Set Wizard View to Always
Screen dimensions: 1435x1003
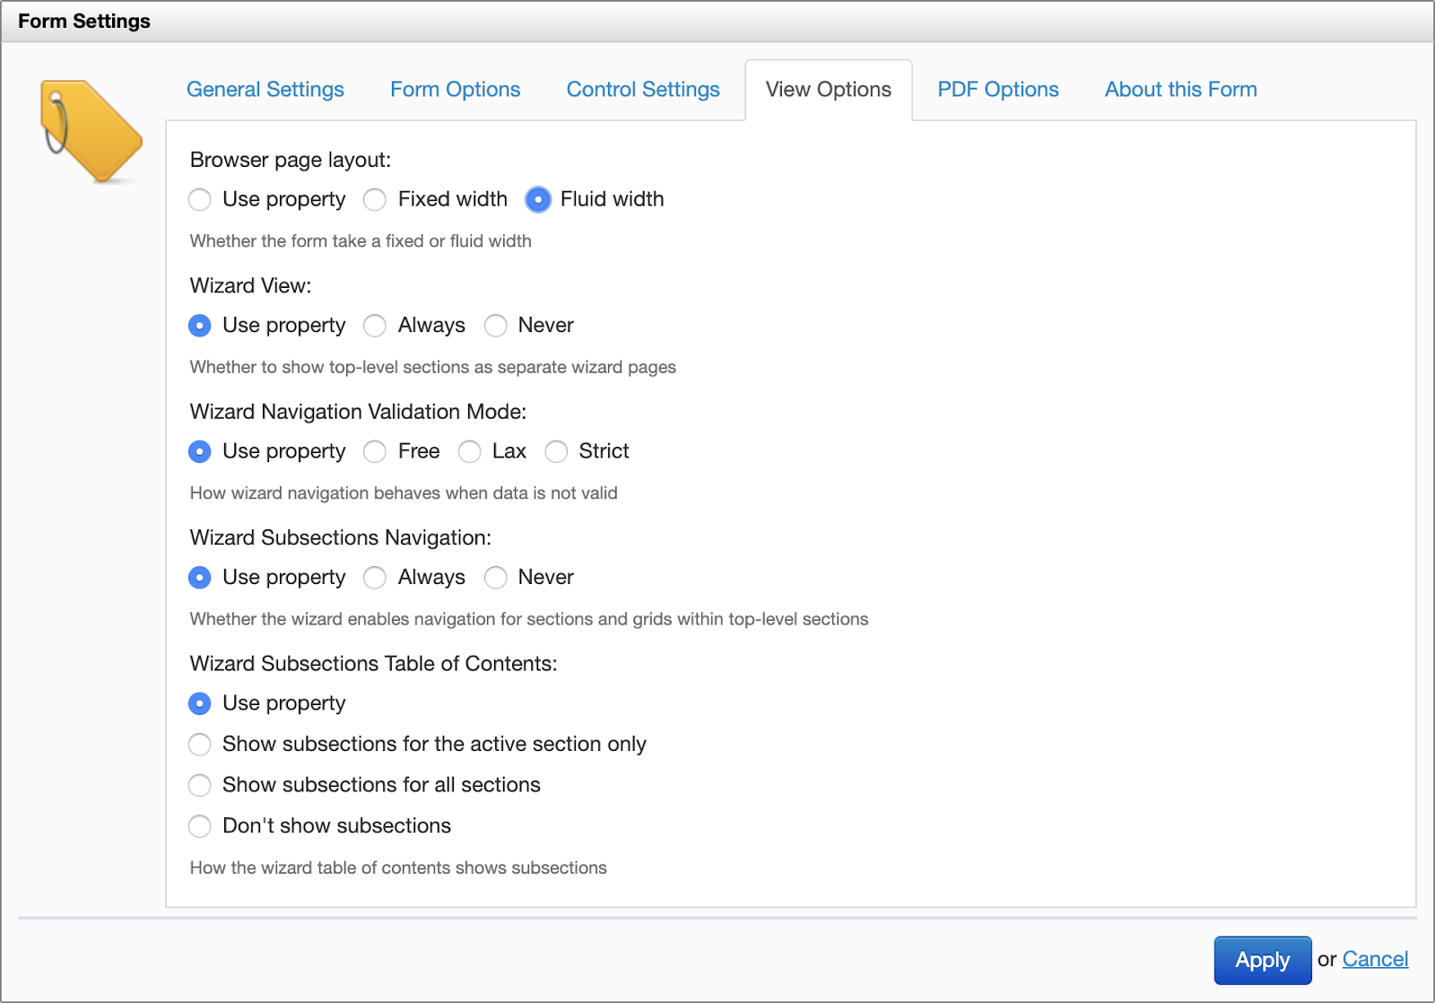tap(375, 326)
